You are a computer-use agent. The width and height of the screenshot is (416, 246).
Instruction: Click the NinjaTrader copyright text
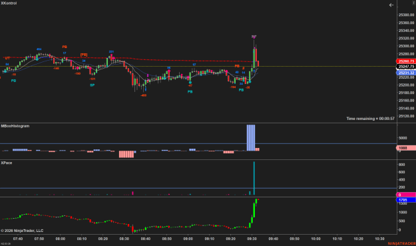tap(22, 231)
